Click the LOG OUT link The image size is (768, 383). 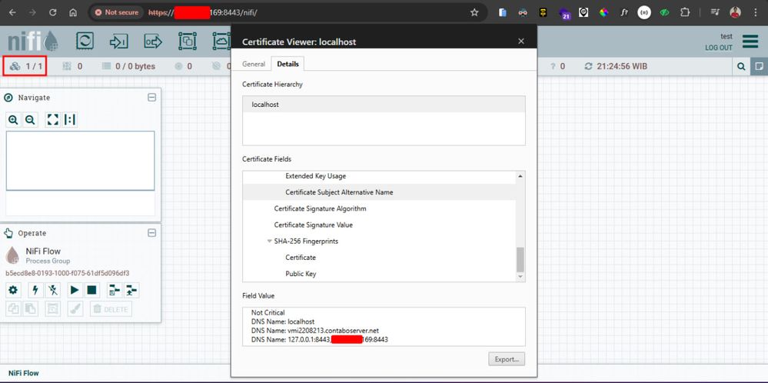click(719, 48)
